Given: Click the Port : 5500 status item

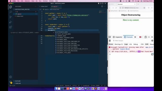Looking at the screenshot, I should 95,85.
